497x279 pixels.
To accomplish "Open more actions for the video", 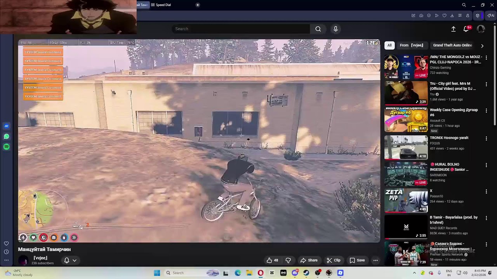I will point(375,260).
